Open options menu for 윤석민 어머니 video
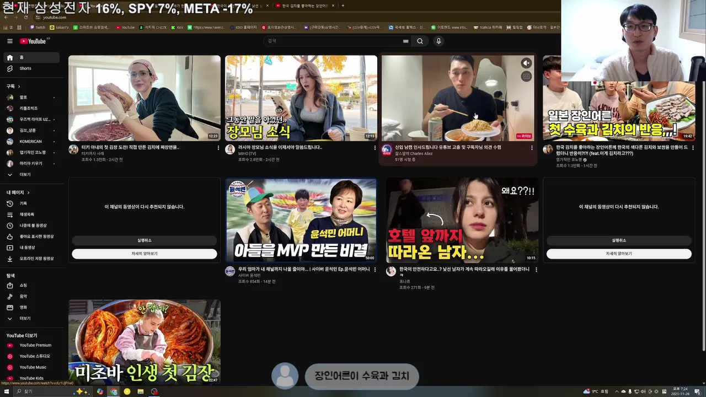This screenshot has height=397, width=706. (375, 270)
